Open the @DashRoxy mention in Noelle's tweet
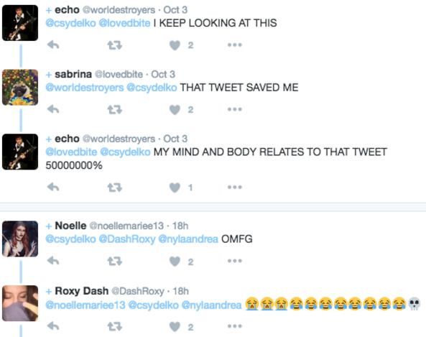This screenshot has width=426, height=337. point(127,239)
